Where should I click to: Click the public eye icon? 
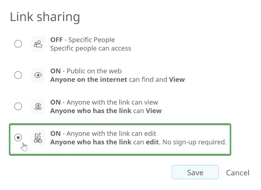pos(38,75)
